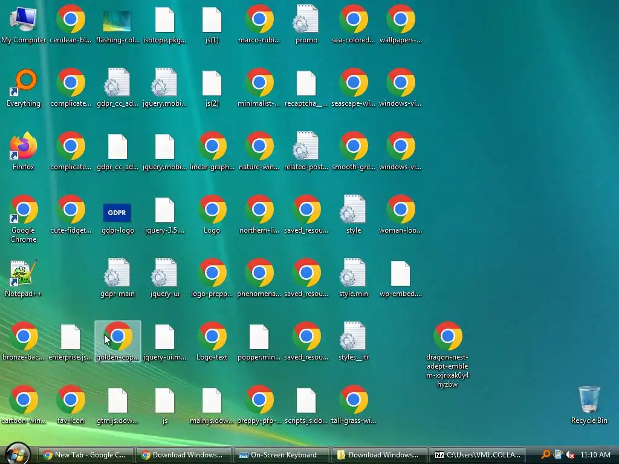Viewport: 619px width, 464px height.
Task: Select the js(2) file icon
Action: (x=212, y=88)
